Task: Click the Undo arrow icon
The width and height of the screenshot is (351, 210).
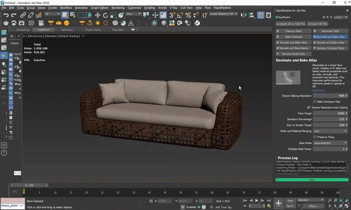Action: point(6,15)
